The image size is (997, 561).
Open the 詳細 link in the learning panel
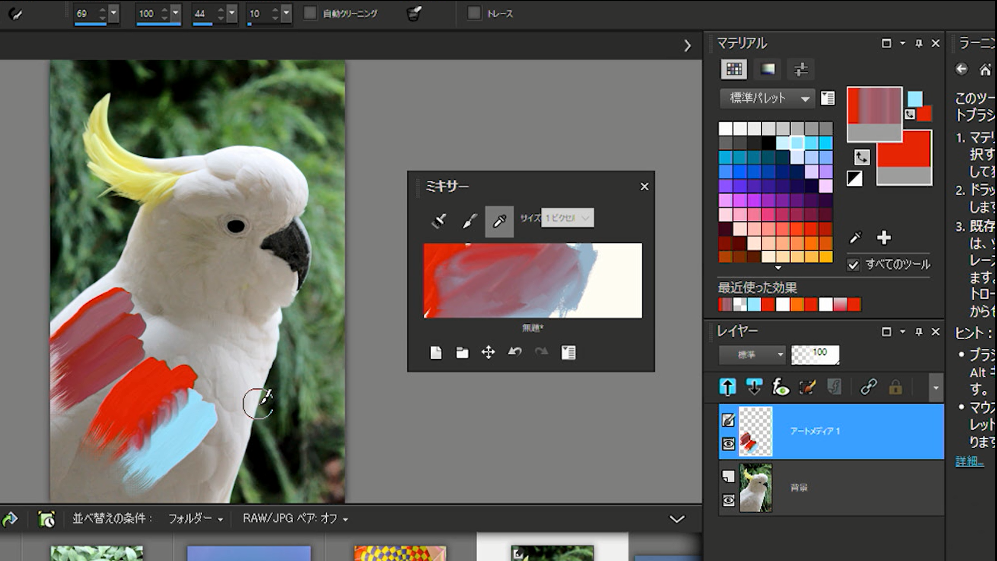pyautogui.click(x=969, y=461)
